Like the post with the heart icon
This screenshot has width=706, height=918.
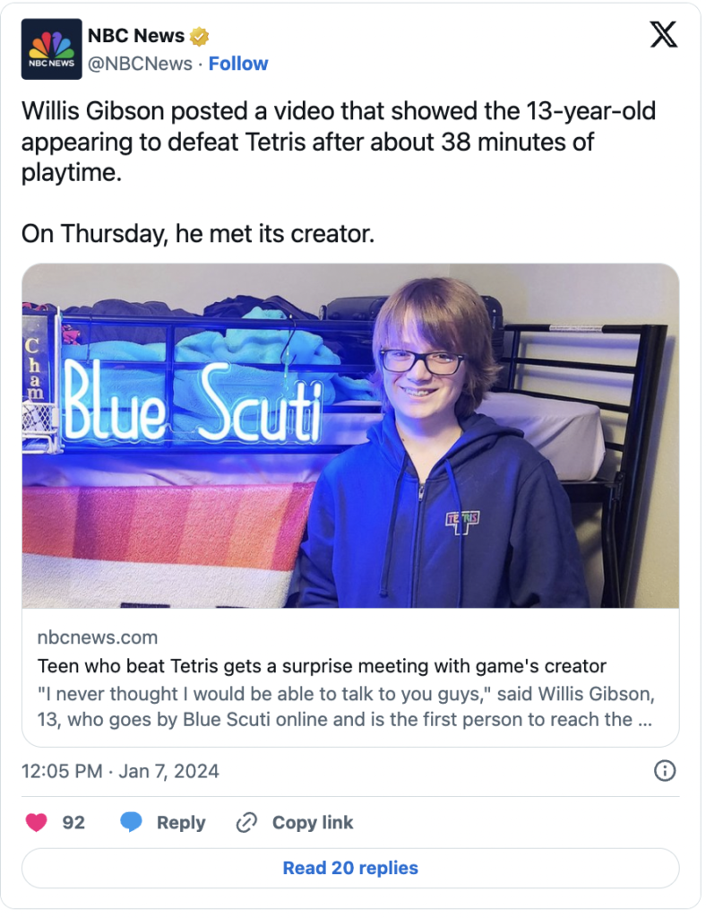[x=37, y=823]
